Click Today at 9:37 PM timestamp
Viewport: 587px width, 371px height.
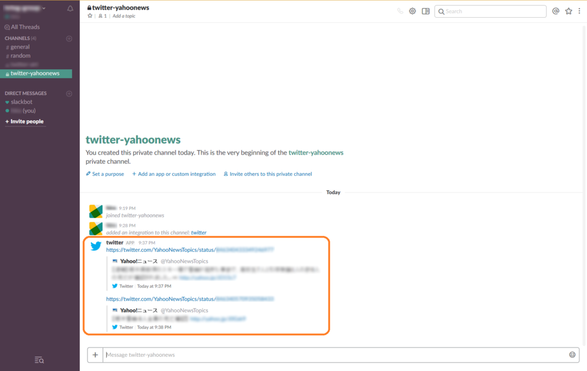(154, 286)
